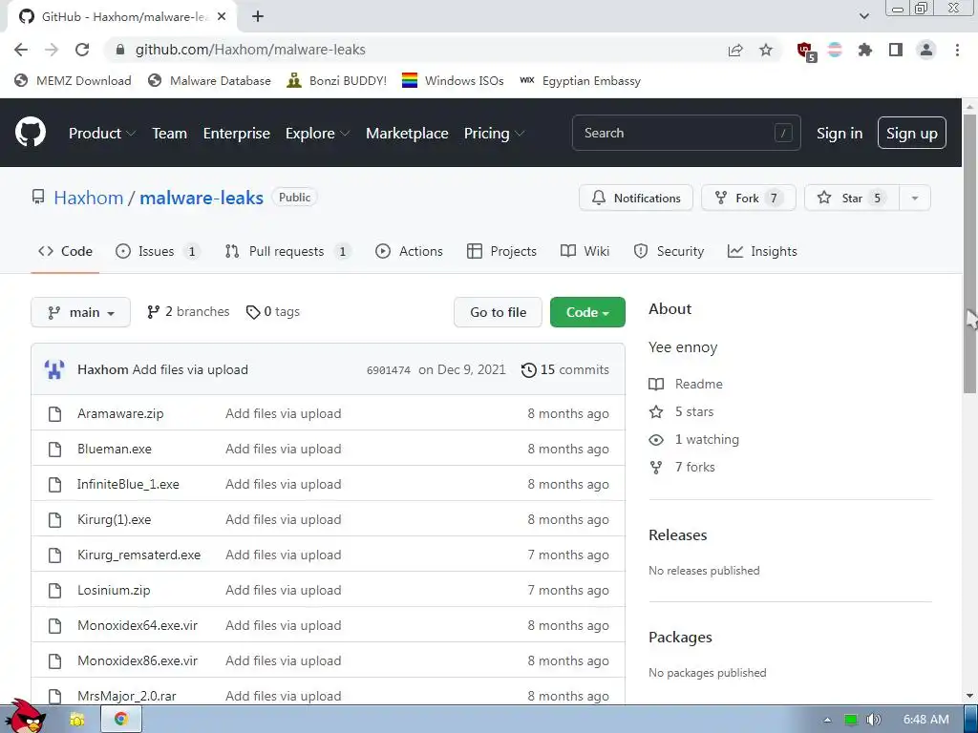Bookmark this page with star icon

(x=765, y=50)
